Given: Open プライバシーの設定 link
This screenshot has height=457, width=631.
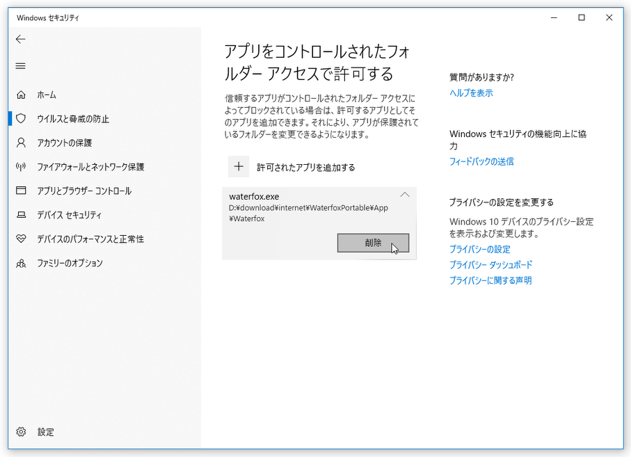Looking at the screenshot, I should pos(480,250).
